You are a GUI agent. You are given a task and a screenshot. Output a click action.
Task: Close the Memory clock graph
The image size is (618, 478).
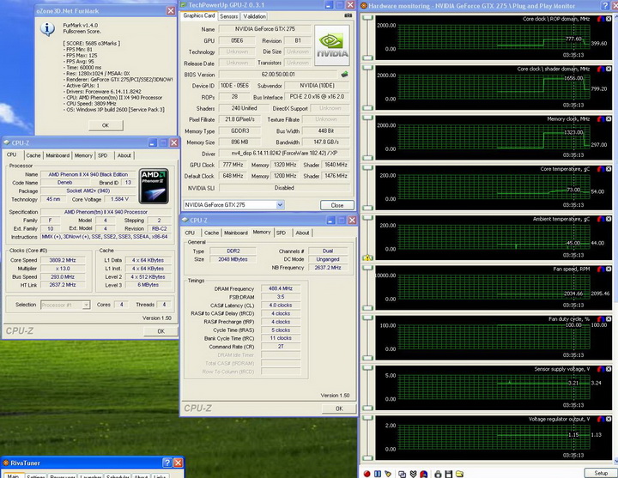pos(609,118)
